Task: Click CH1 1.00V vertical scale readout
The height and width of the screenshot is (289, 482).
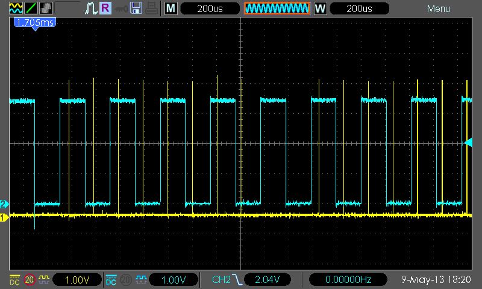Action: click(77, 280)
